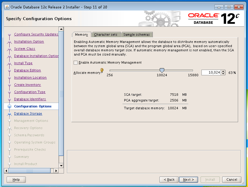Click the horizontal scrollbar thumb in steps panel
The image size is (248, 187).
tap(29, 171)
